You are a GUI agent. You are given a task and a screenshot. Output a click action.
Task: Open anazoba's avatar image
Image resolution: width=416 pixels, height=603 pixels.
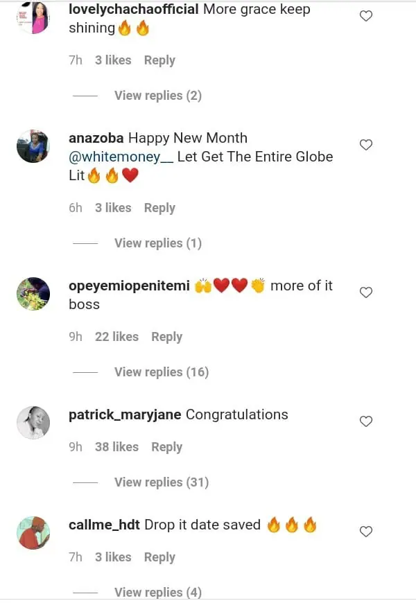[33, 146]
